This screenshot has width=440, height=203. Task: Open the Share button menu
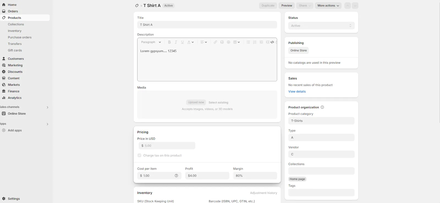click(305, 5)
